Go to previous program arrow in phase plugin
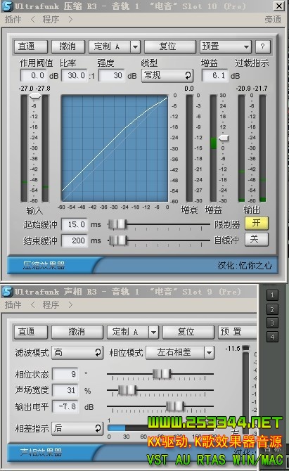Image resolution: width=289 pixels, height=471 pixels. point(33,305)
